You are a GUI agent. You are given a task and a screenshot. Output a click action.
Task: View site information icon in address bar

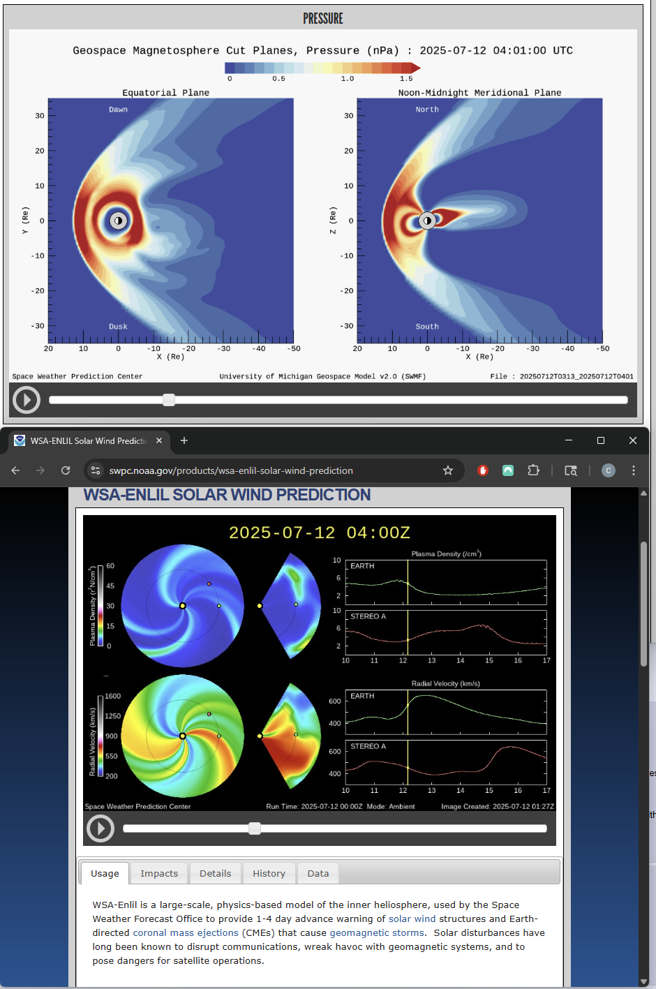[x=96, y=470]
